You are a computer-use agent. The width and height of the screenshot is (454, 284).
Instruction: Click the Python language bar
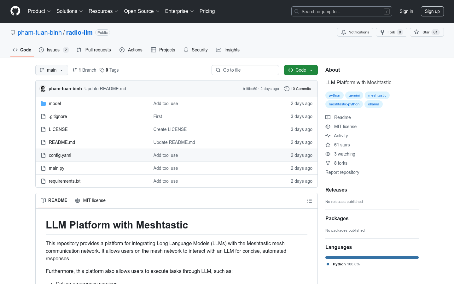[372, 257]
